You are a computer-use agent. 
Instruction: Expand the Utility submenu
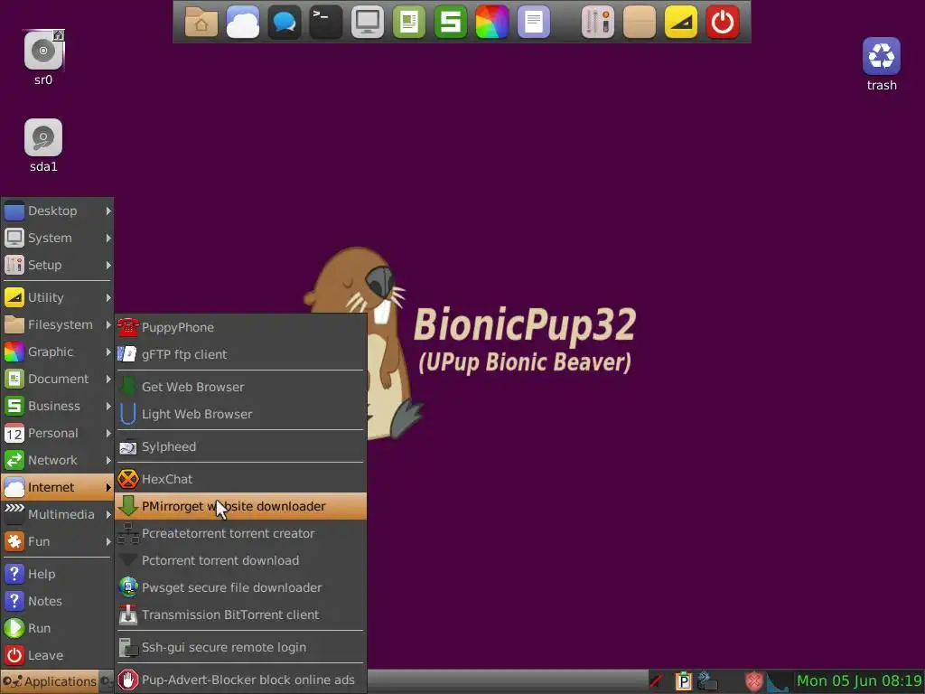click(57, 297)
